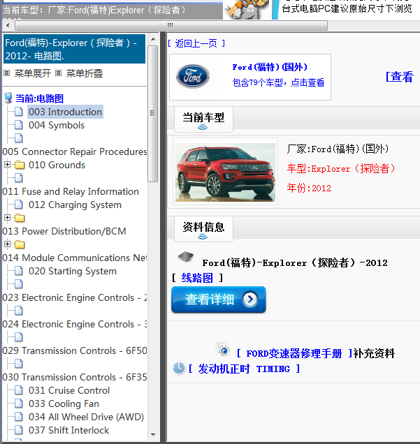Click page icon above 029 Transmission Controls 6F50
This screenshot has height=444, width=420.
click(x=19, y=337)
